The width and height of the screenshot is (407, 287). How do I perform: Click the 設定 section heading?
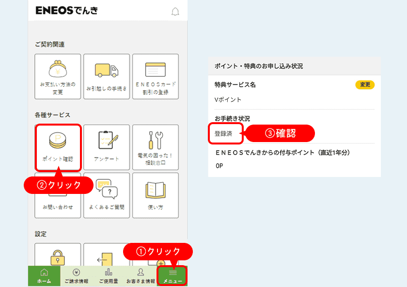click(x=41, y=234)
